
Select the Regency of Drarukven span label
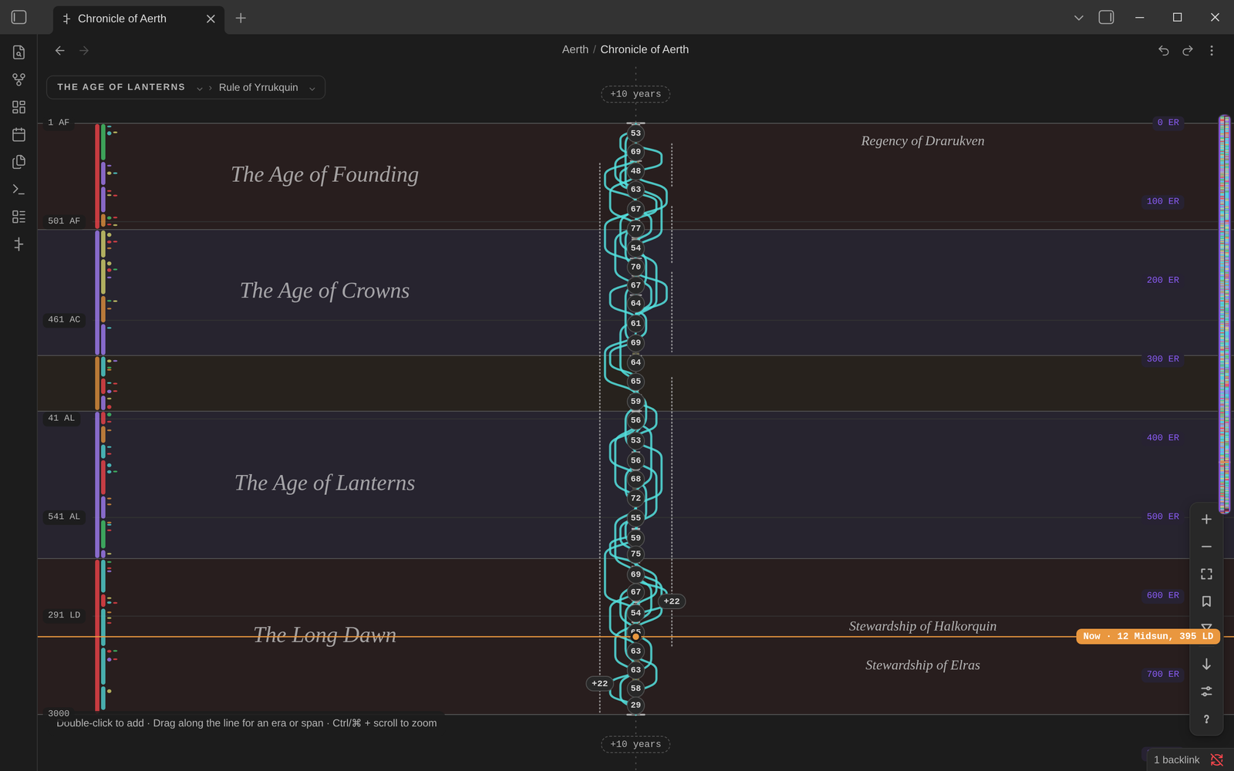(922, 141)
